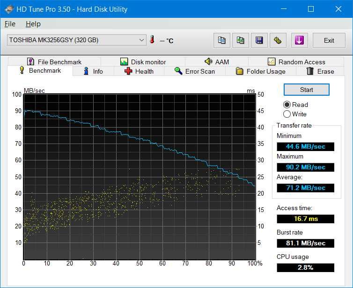Click the save screenshot floppy disk icon

258,40
